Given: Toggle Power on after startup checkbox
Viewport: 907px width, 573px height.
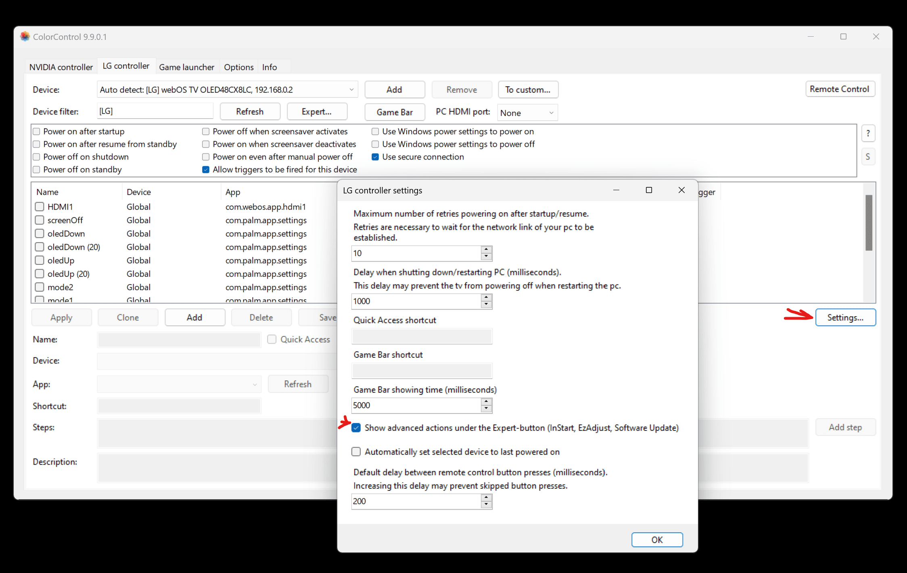Looking at the screenshot, I should (x=37, y=131).
